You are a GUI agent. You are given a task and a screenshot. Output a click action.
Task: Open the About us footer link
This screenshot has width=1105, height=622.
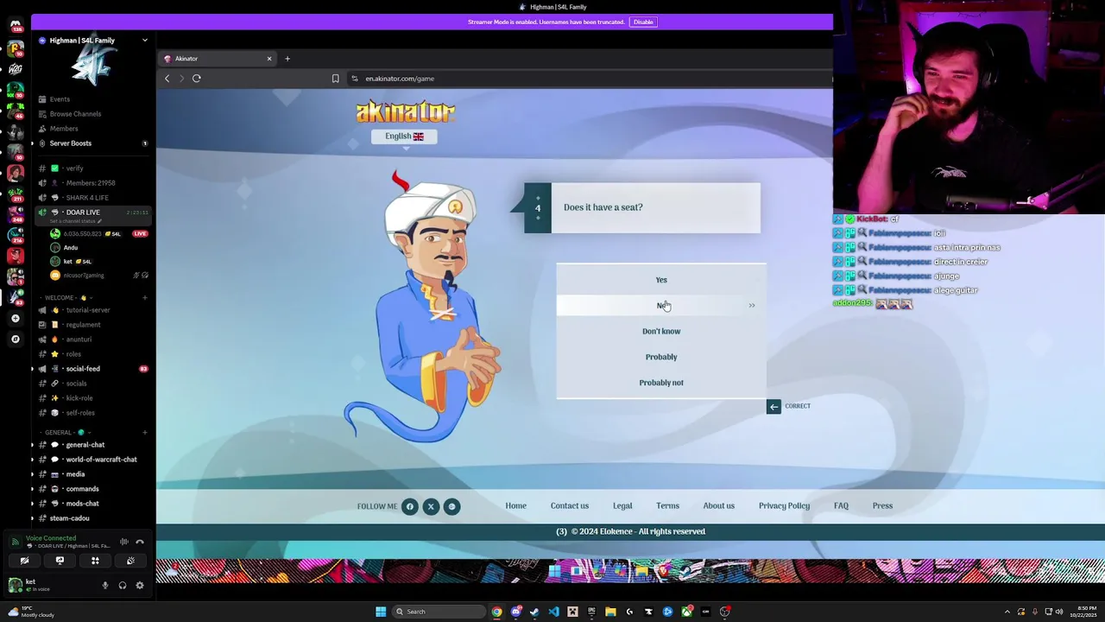click(x=719, y=506)
